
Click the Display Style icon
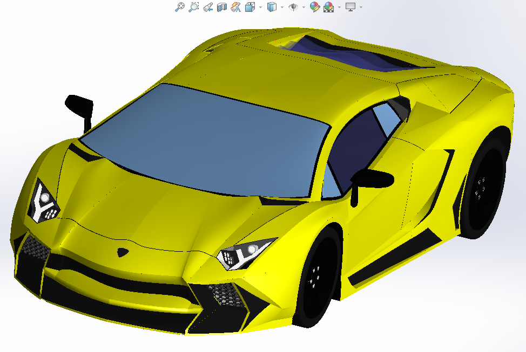(272, 7)
